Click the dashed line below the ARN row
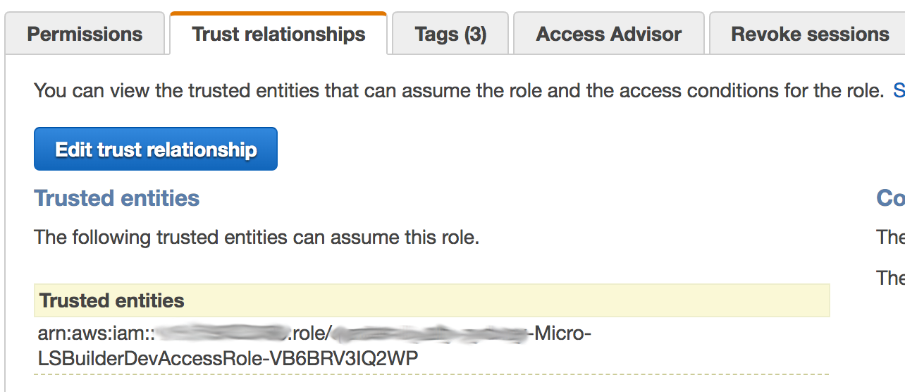Screen dimensions: 905x392 431,374
